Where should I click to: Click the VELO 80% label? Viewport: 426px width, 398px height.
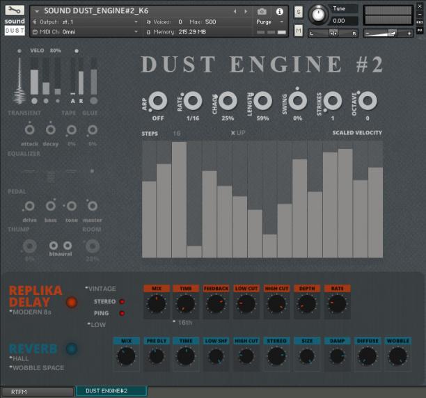coord(45,51)
